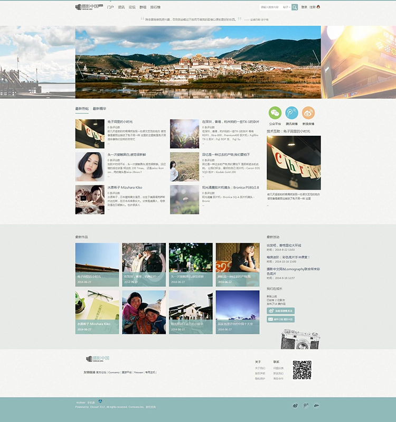The height and width of the screenshot is (422, 396).
Task: Open event dated 2014-10-16 13:00
Action: (x=288, y=257)
